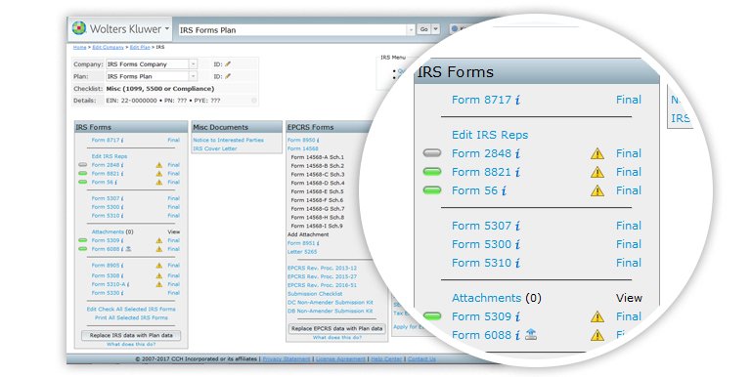
Task: Open Form 8821 info icon in magnified view
Action: coord(517,172)
